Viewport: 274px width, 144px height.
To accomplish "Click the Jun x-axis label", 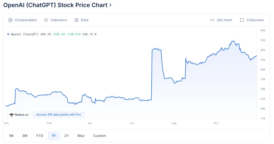I will [x=132, y=123].
